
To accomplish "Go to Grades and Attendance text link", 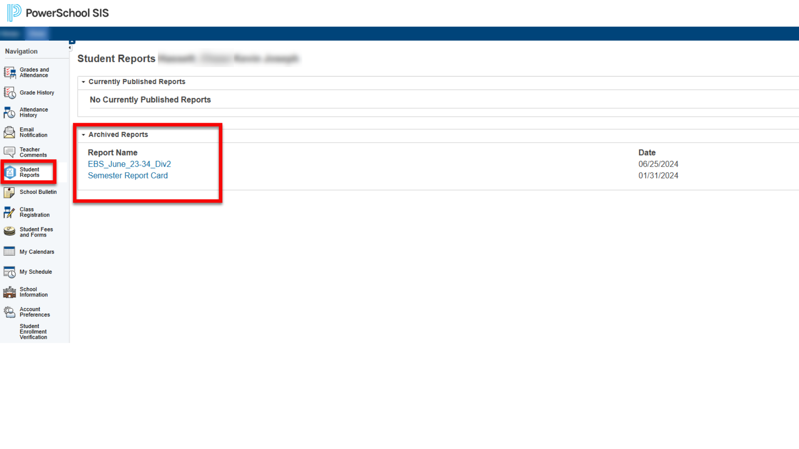I will (x=34, y=72).
